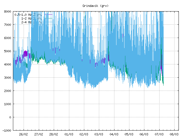The image size is (184, 138).
Task: Select the -1000 y-axis tick label
Action: pyautogui.click(x=7, y=131)
